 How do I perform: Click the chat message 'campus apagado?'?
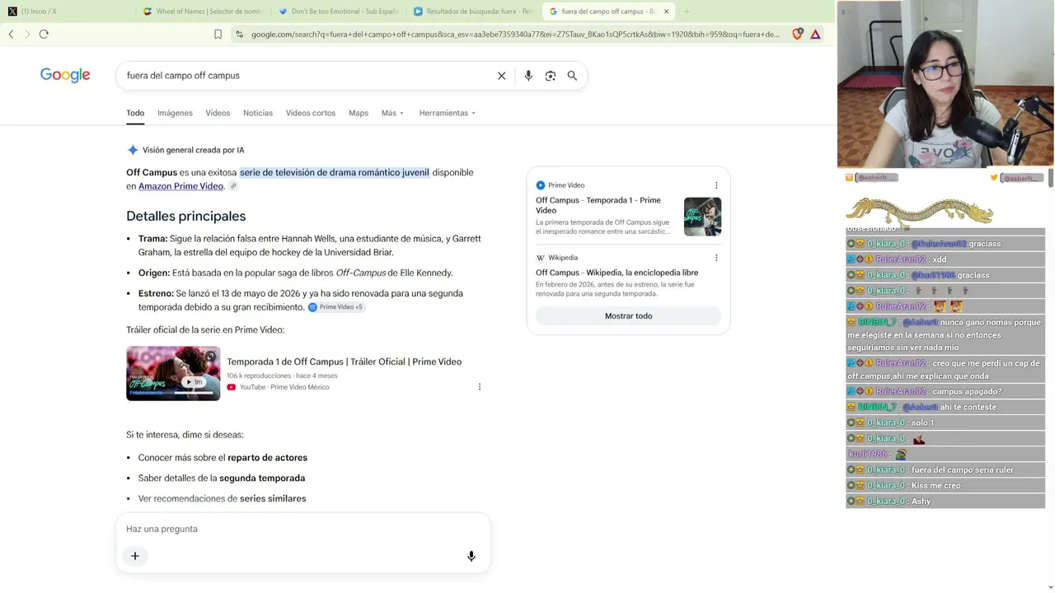coord(966,391)
